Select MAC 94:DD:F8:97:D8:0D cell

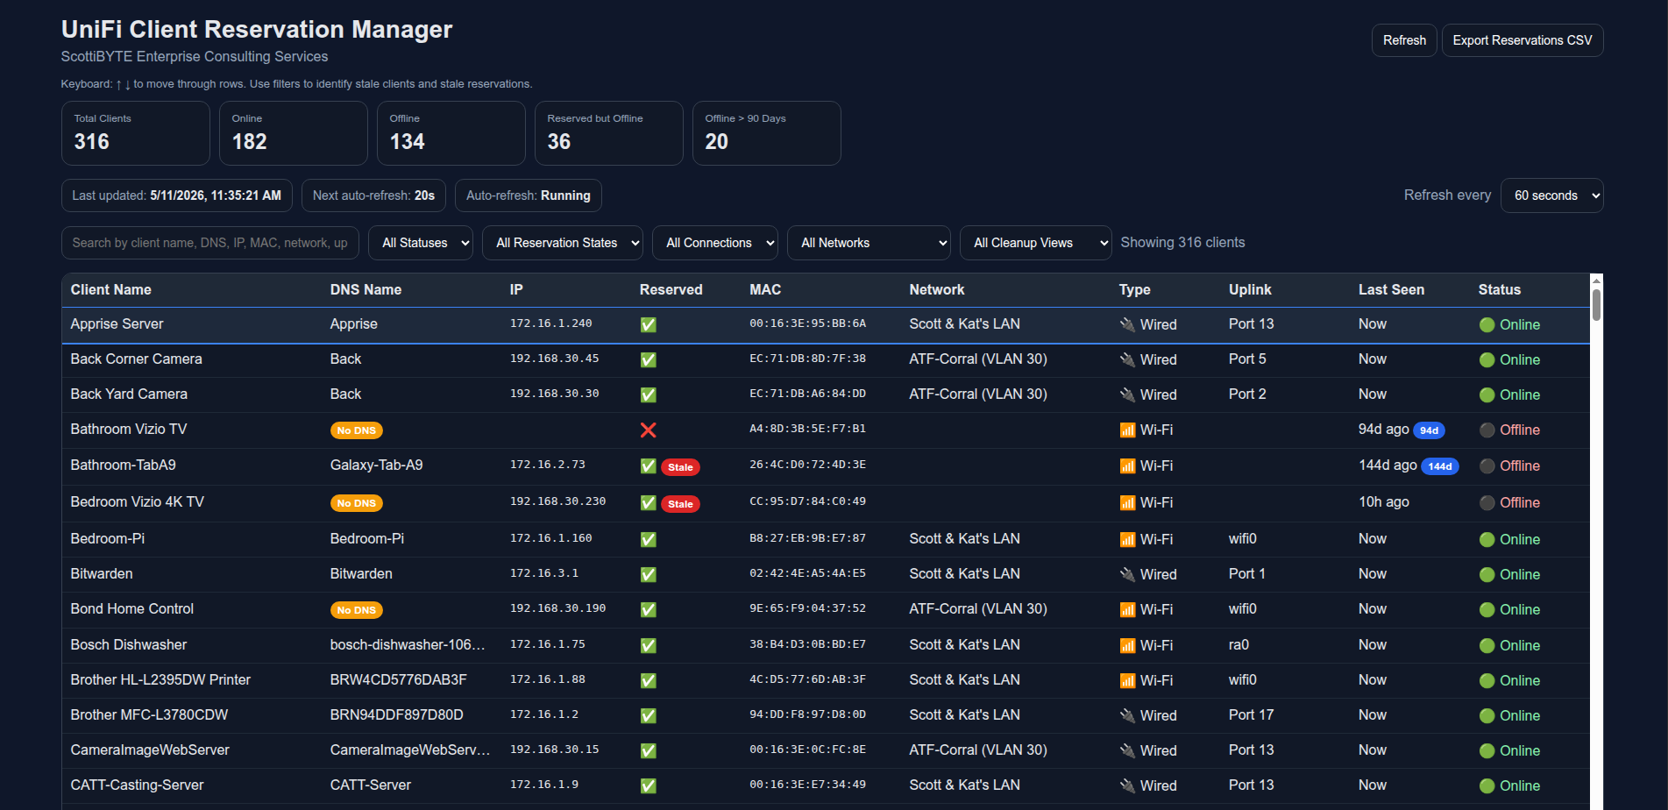pos(807,714)
